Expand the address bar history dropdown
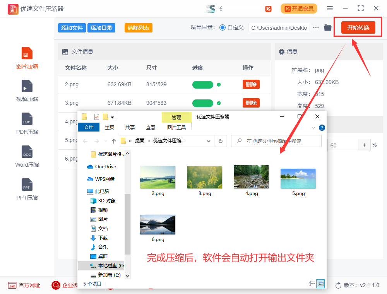Image resolution: width=387 pixels, height=294 pixels. [x=209, y=141]
